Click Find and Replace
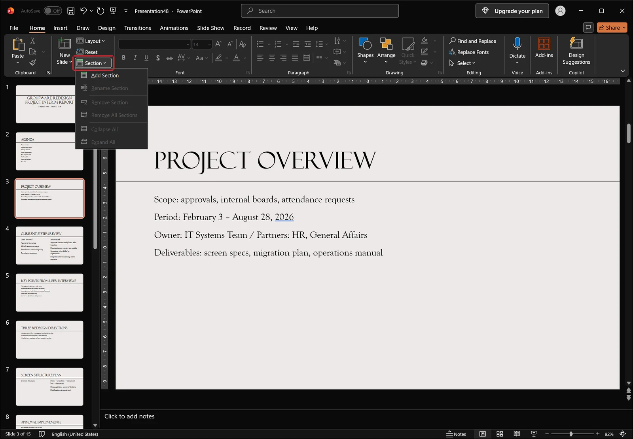The width and height of the screenshot is (633, 439). coord(472,41)
